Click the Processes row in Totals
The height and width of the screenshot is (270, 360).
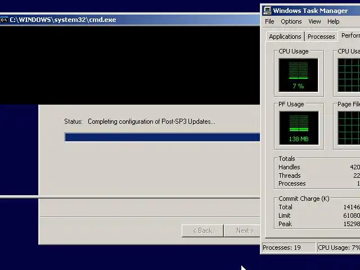click(x=319, y=183)
